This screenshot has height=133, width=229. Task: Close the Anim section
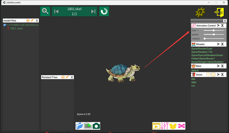pyautogui.click(x=222, y=74)
